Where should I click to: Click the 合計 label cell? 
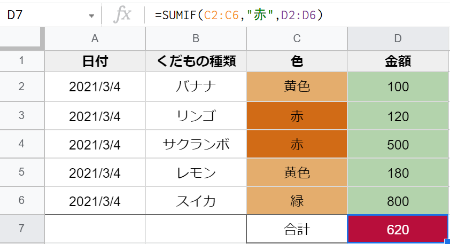(x=297, y=230)
